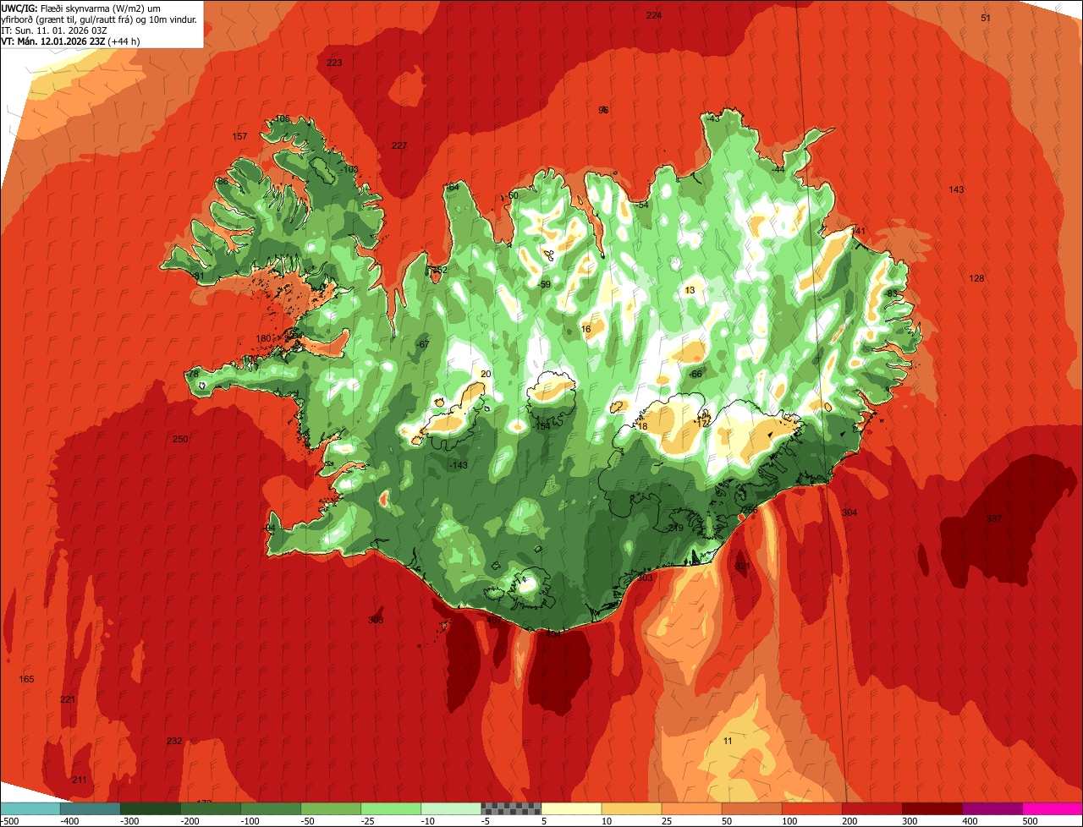Click the purple 400 to 500 legend swatch
The height and width of the screenshot is (827, 1083).
click(x=992, y=808)
